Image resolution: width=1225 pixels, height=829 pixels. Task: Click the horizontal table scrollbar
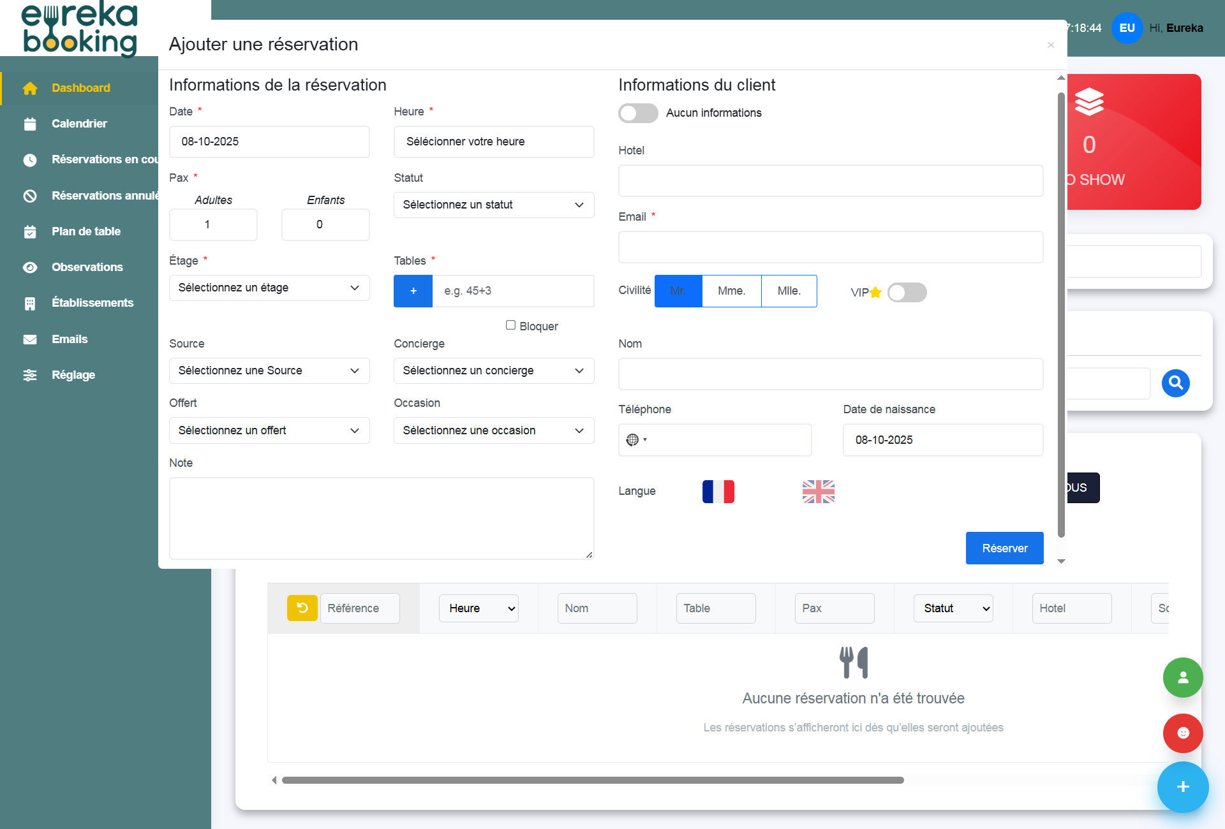[x=592, y=780]
